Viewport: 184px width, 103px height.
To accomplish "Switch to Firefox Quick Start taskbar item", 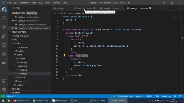I will coord(22,100).
